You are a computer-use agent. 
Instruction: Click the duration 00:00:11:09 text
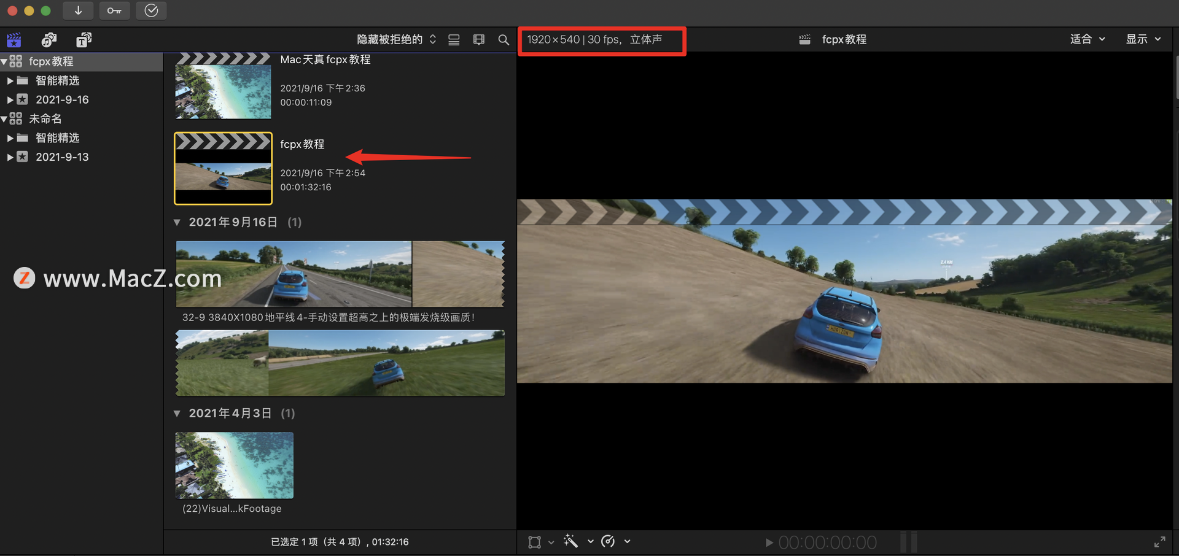pos(306,102)
